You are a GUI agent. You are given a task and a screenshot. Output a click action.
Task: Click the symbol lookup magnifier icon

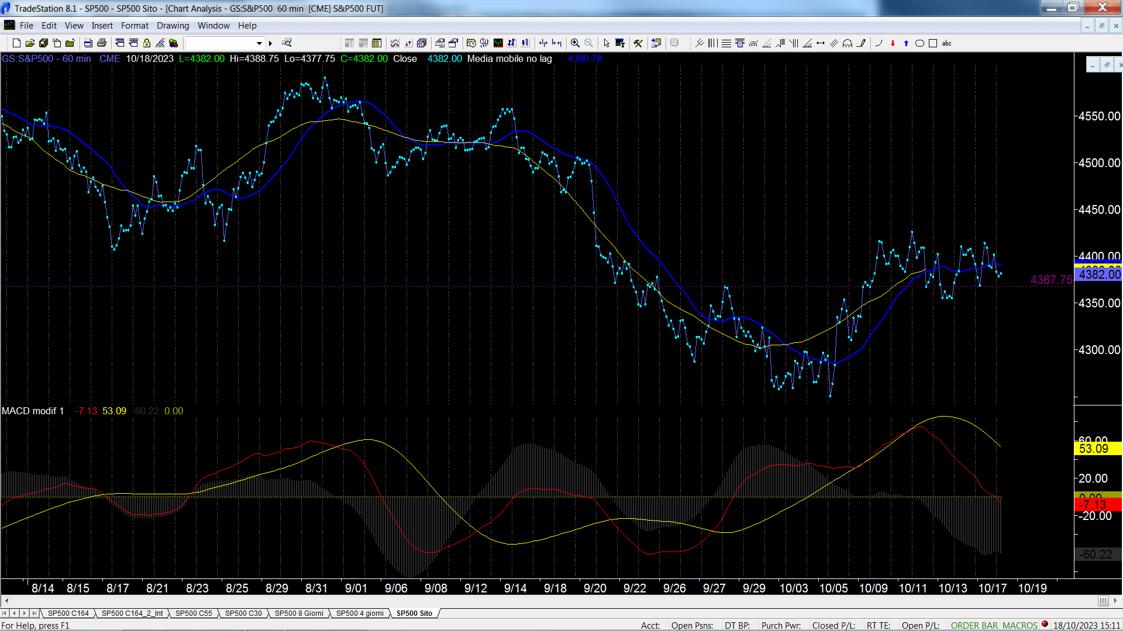(287, 43)
